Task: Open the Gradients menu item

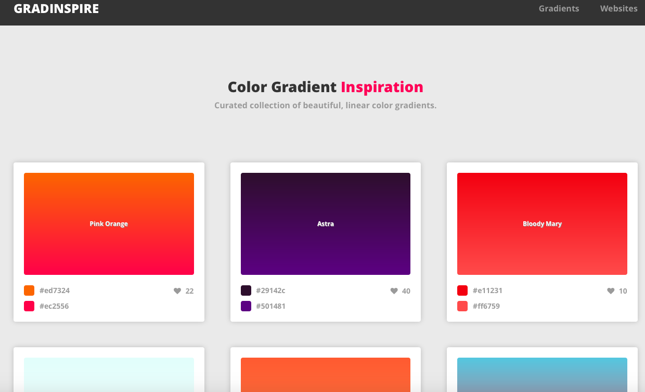Action: point(559,8)
